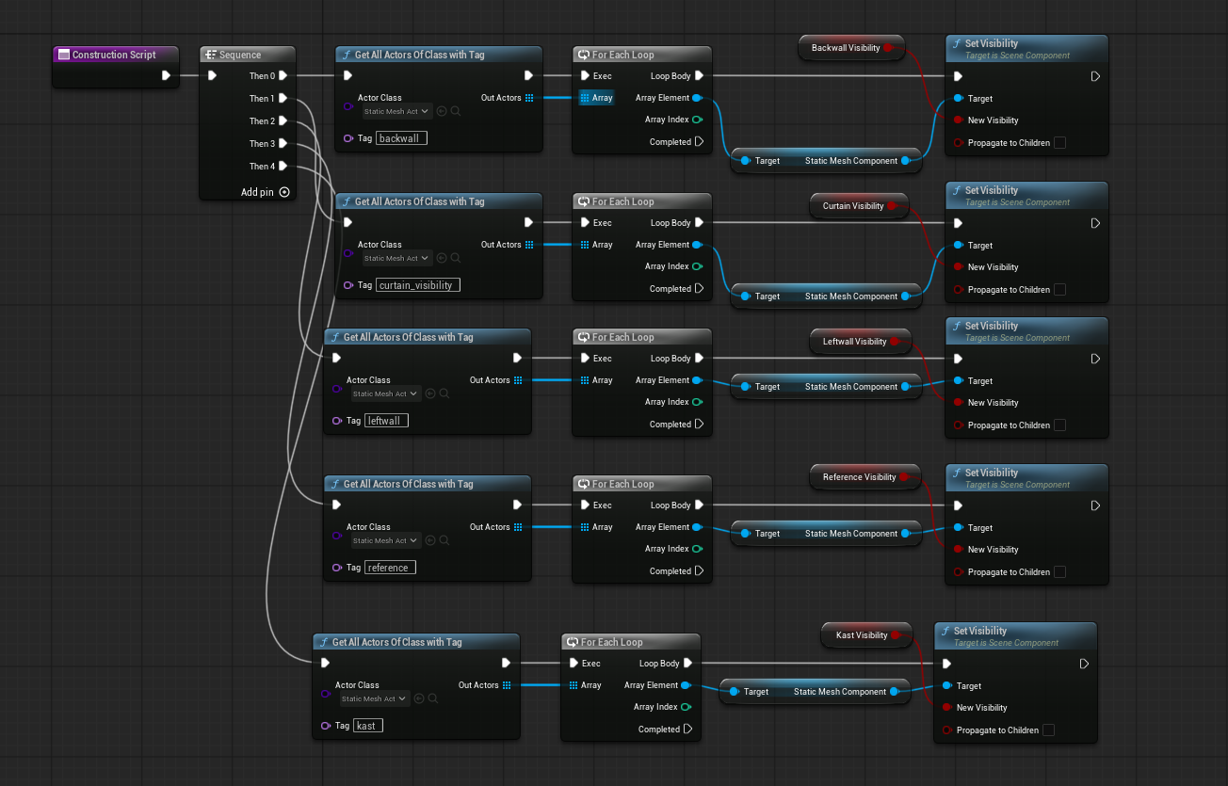Click the Tag field containing curtain_visibility
The height and width of the screenshot is (786, 1228).
(418, 285)
